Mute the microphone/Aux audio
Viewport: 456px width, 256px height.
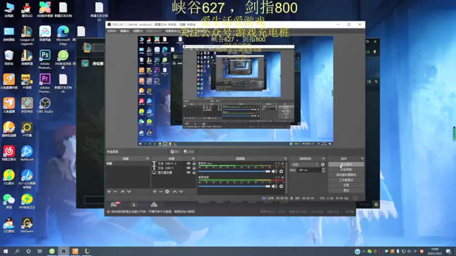274,171
